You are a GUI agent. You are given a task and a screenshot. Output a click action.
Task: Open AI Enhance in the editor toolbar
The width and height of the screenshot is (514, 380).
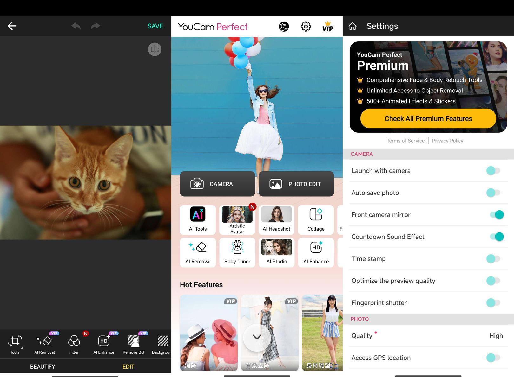[104, 344]
